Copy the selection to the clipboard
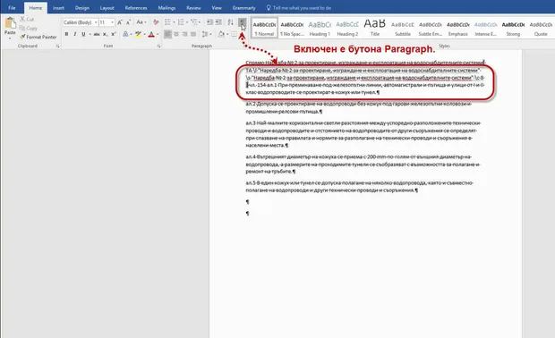Viewport: 555px width, 338px height. [x=29, y=28]
